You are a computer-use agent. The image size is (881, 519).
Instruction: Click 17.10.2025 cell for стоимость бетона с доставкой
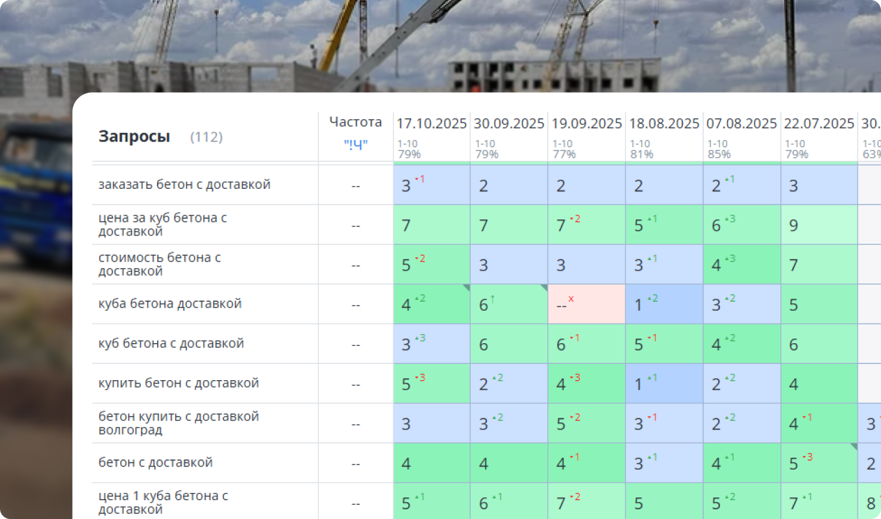(432, 264)
